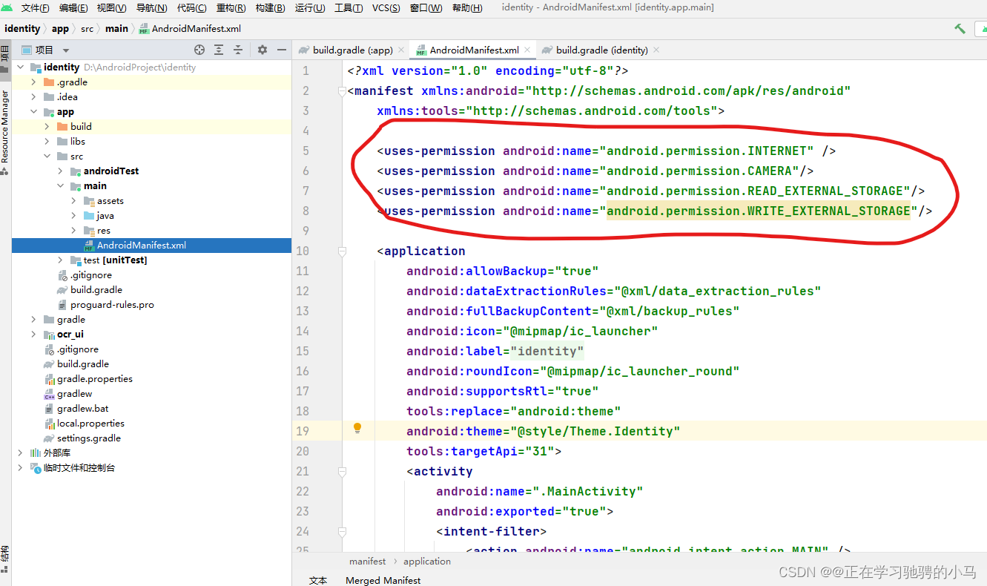The height and width of the screenshot is (586, 987).
Task: Click the identity breadcrumb in navigation bar
Action: click(22, 29)
